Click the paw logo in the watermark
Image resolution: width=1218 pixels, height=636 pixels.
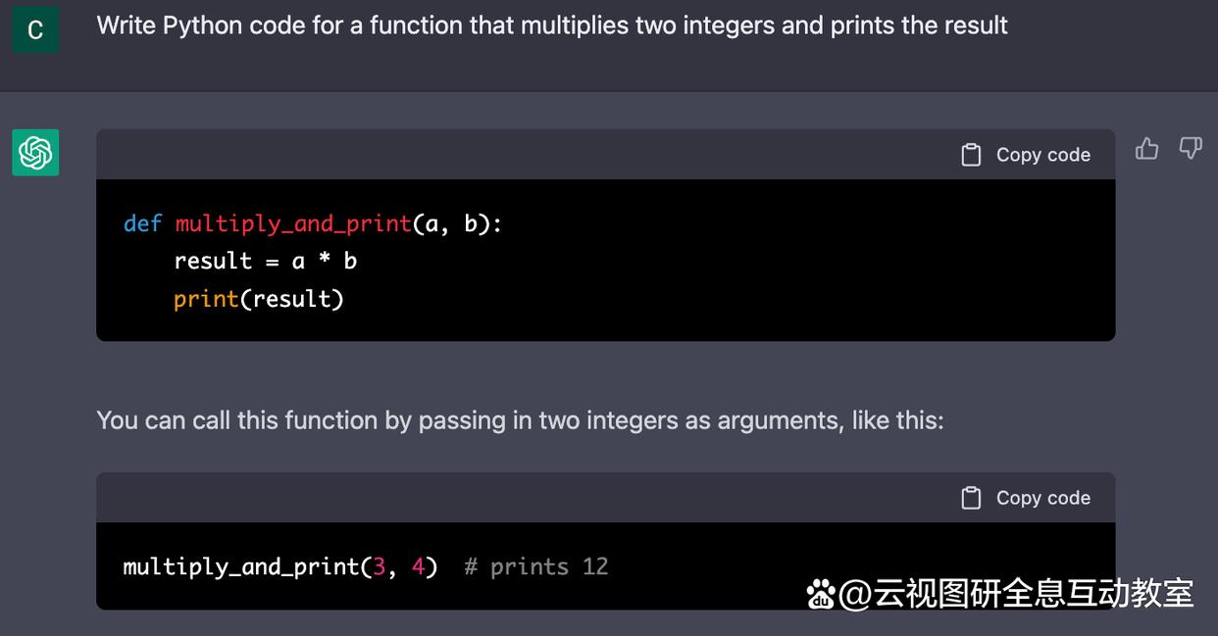click(x=821, y=594)
